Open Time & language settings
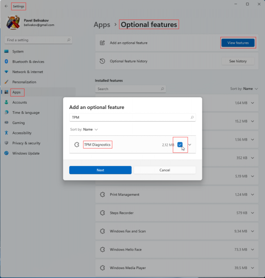Image resolution: width=265 pixels, height=278 pixels. 38,113
